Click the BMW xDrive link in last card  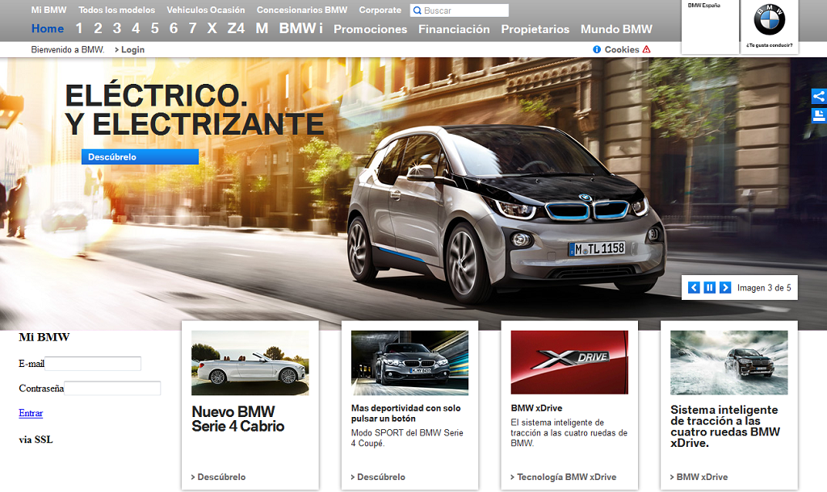coord(699,477)
